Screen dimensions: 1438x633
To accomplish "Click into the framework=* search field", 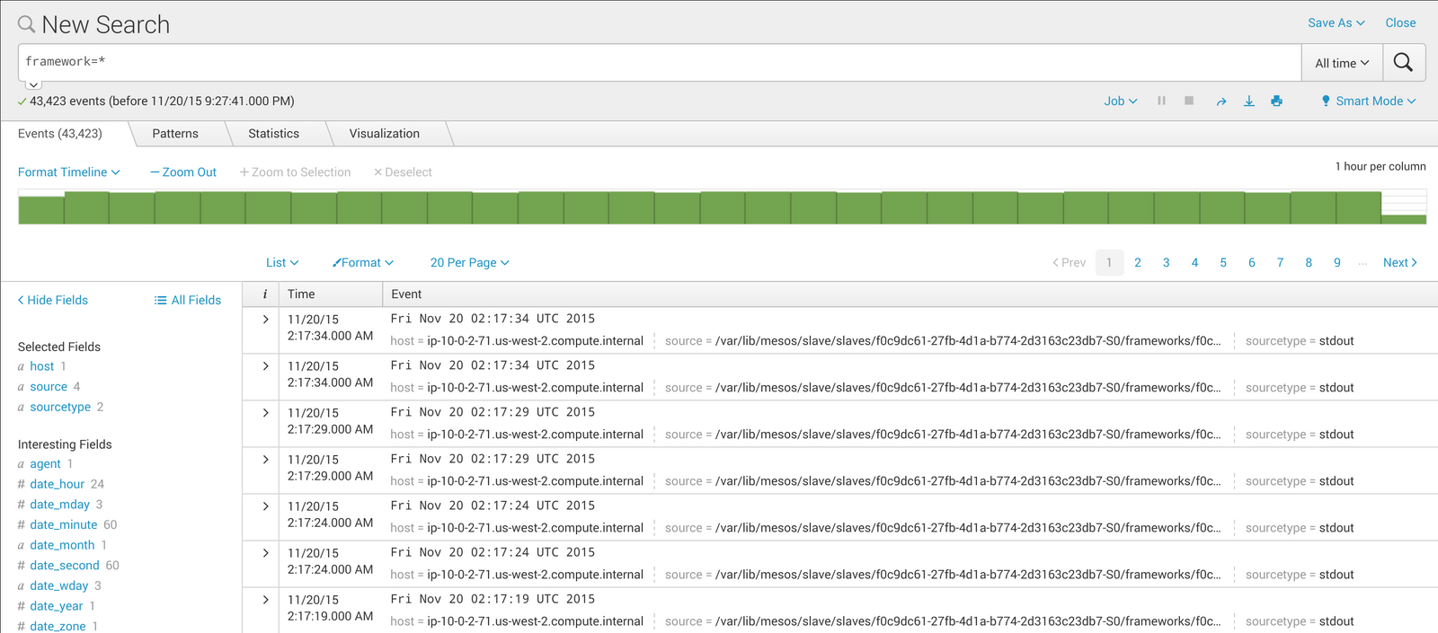I will point(660,63).
